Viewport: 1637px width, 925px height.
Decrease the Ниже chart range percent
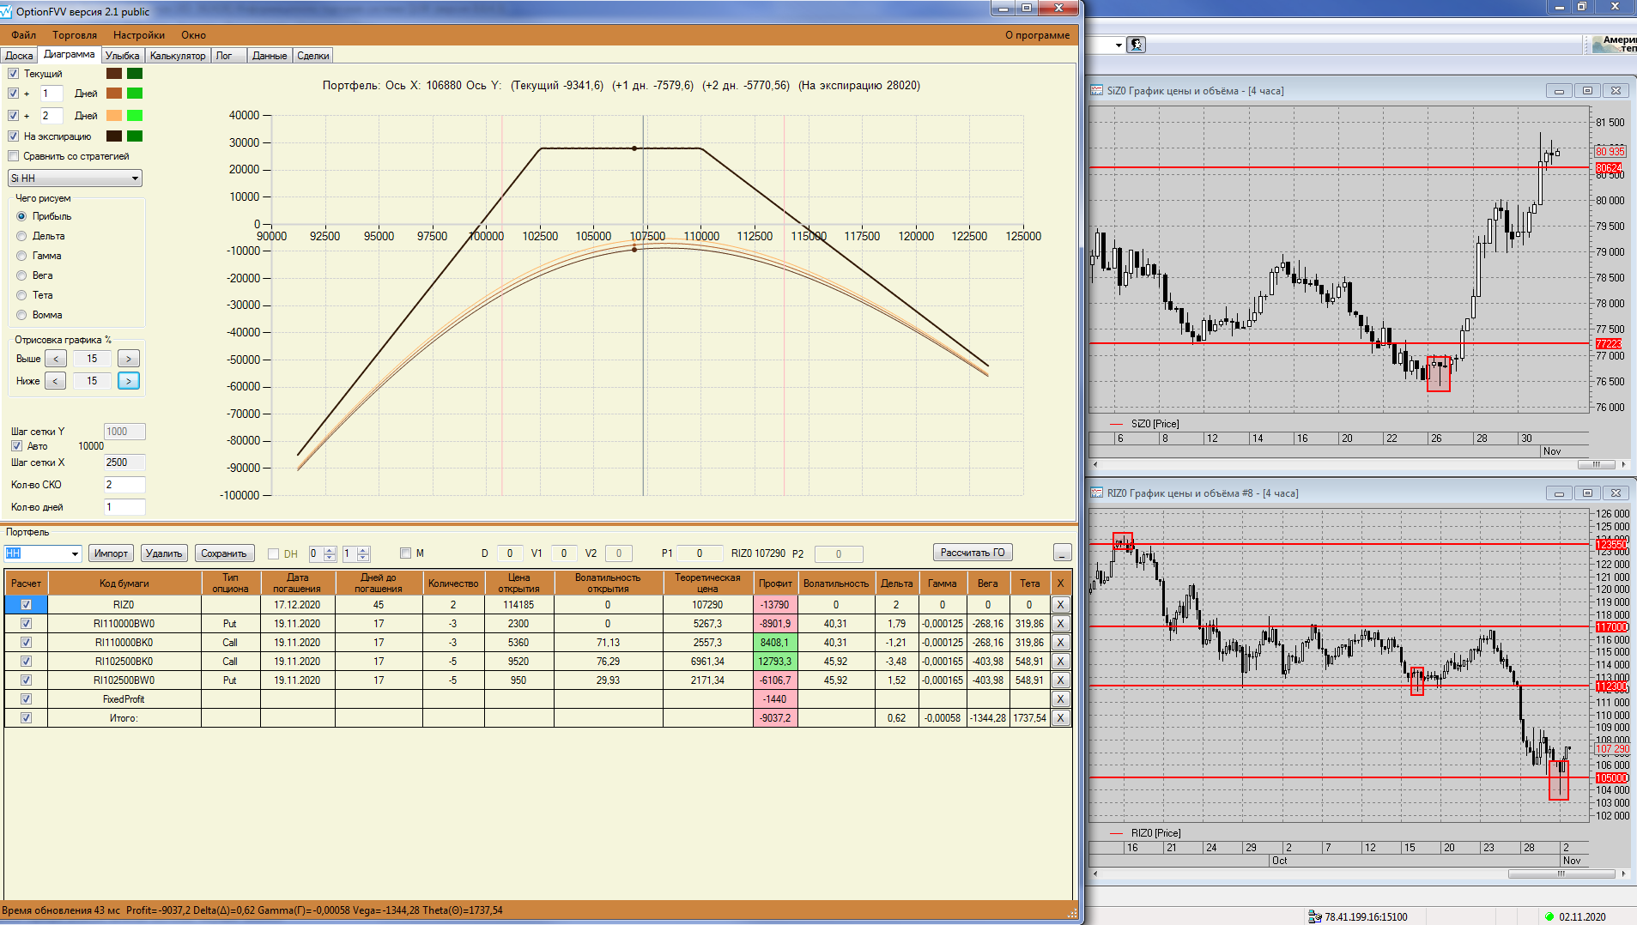tap(56, 381)
